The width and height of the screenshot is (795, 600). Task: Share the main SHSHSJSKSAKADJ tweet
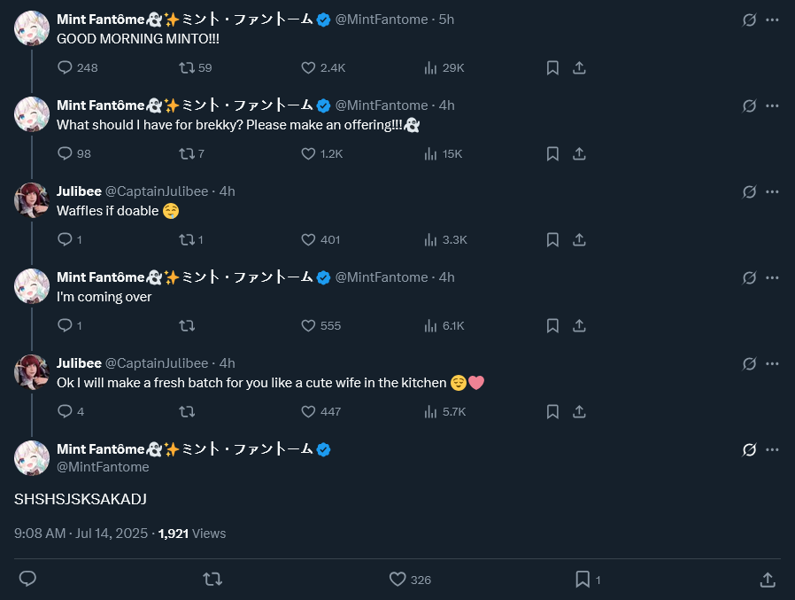[768, 580]
